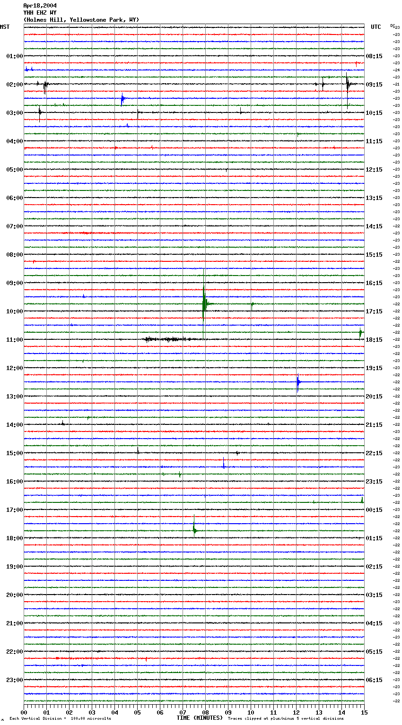402x725 pixels.
Task: Click the 00 minute axis tick label
Action: point(24,712)
